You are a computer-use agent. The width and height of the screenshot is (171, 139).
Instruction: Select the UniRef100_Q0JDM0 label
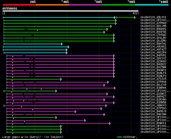coord(153,41)
